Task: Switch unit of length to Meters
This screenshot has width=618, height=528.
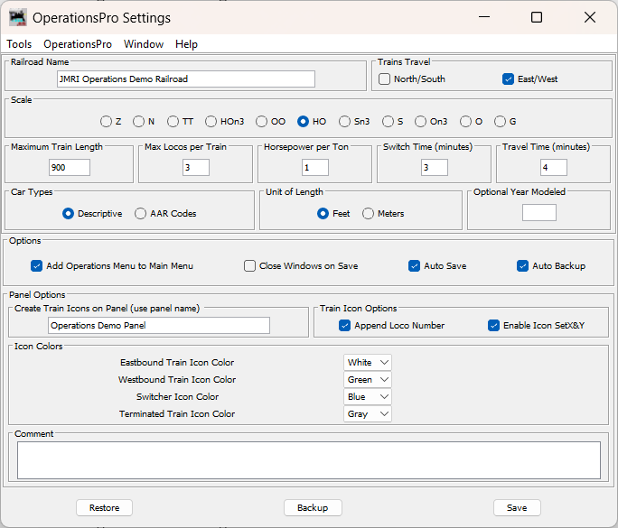Action: [368, 213]
